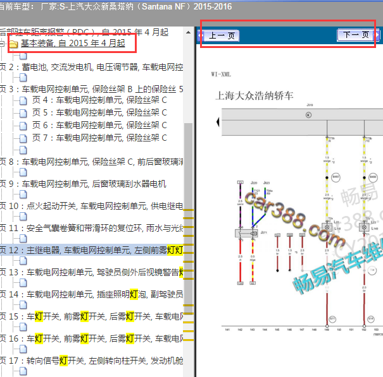This screenshot has width=383, height=377.
Task: Click document icon directly below 页 7 row
Action: pos(23,150)
